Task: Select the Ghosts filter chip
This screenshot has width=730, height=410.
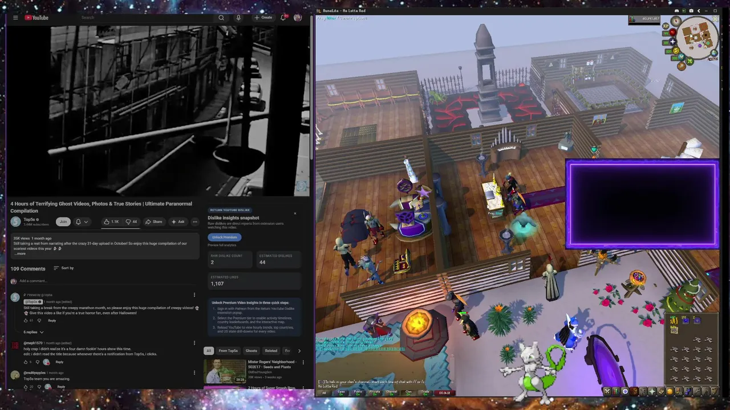Action: click(251, 351)
